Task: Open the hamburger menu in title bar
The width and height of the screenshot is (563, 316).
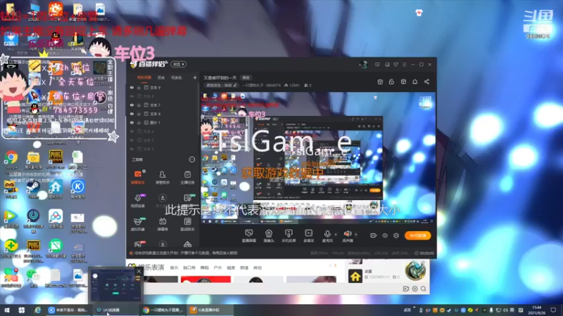Action: (404, 65)
